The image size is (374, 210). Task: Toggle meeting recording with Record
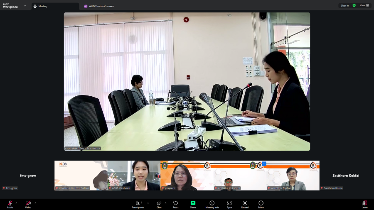[245, 204]
